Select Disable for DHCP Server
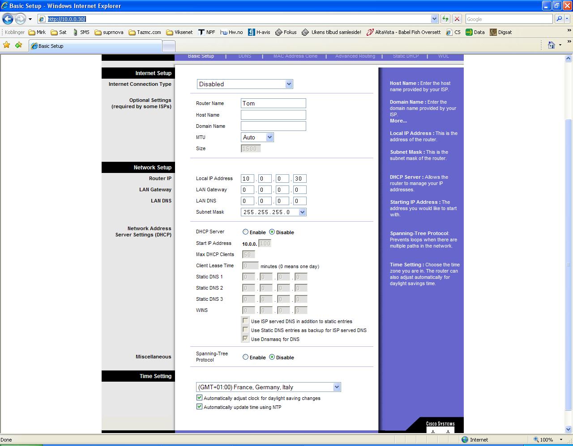The width and height of the screenshot is (573, 446). pos(272,232)
